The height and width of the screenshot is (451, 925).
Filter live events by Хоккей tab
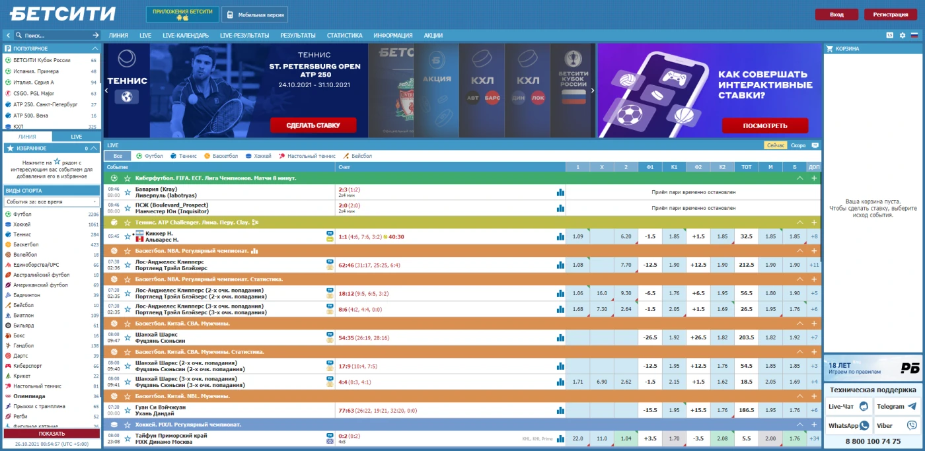[x=258, y=156]
